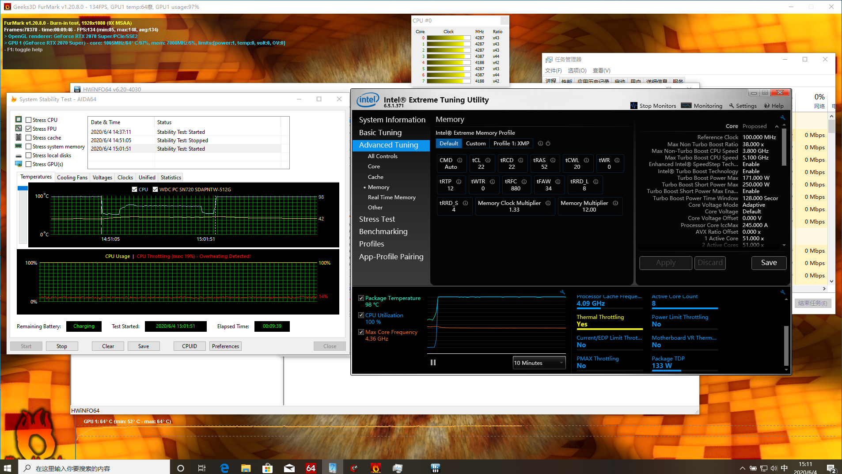Screen dimensions: 842x474
Task: Click power icon next to XMP profile
Action: click(548, 144)
